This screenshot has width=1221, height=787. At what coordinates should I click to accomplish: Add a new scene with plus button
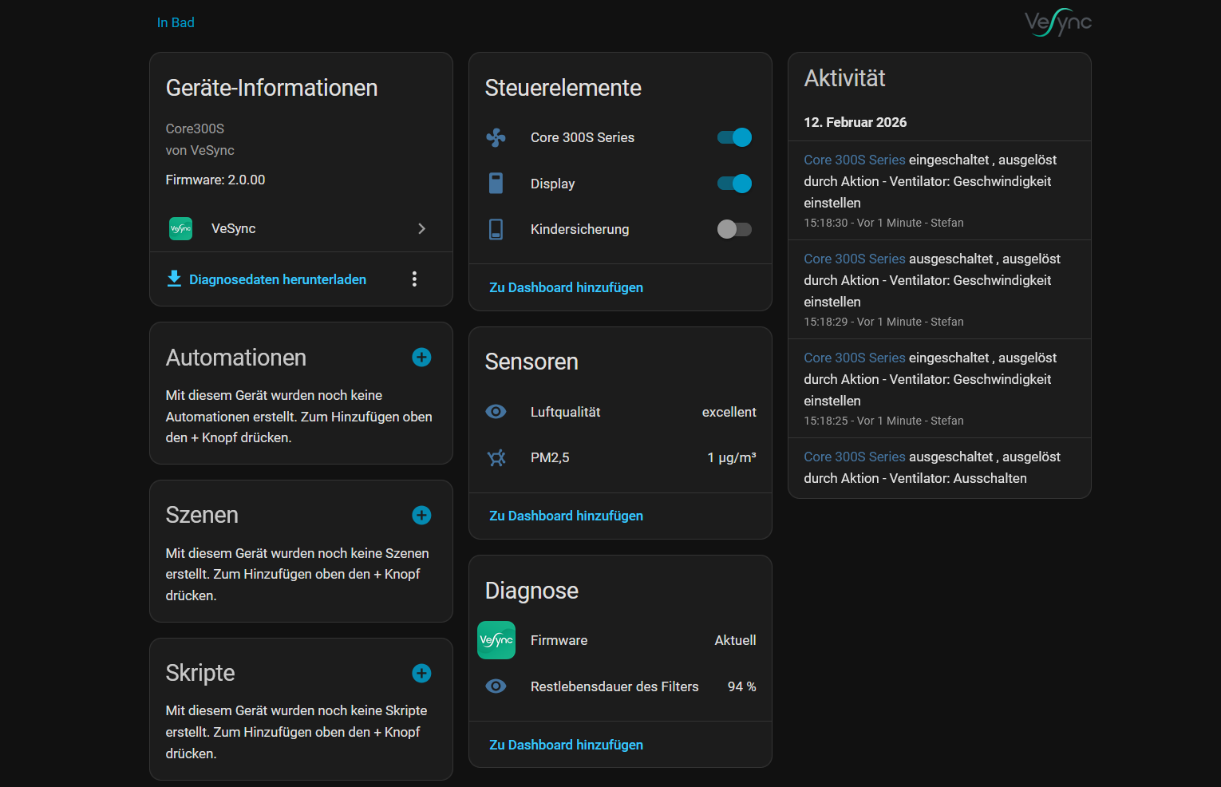(x=421, y=516)
